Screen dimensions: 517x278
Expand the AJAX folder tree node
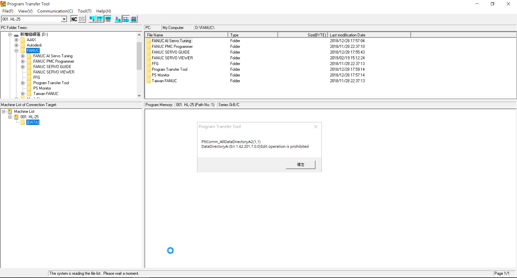pyautogui.click(x=16, y=40)
